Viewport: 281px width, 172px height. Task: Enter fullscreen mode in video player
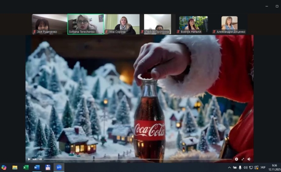point(243,159)
